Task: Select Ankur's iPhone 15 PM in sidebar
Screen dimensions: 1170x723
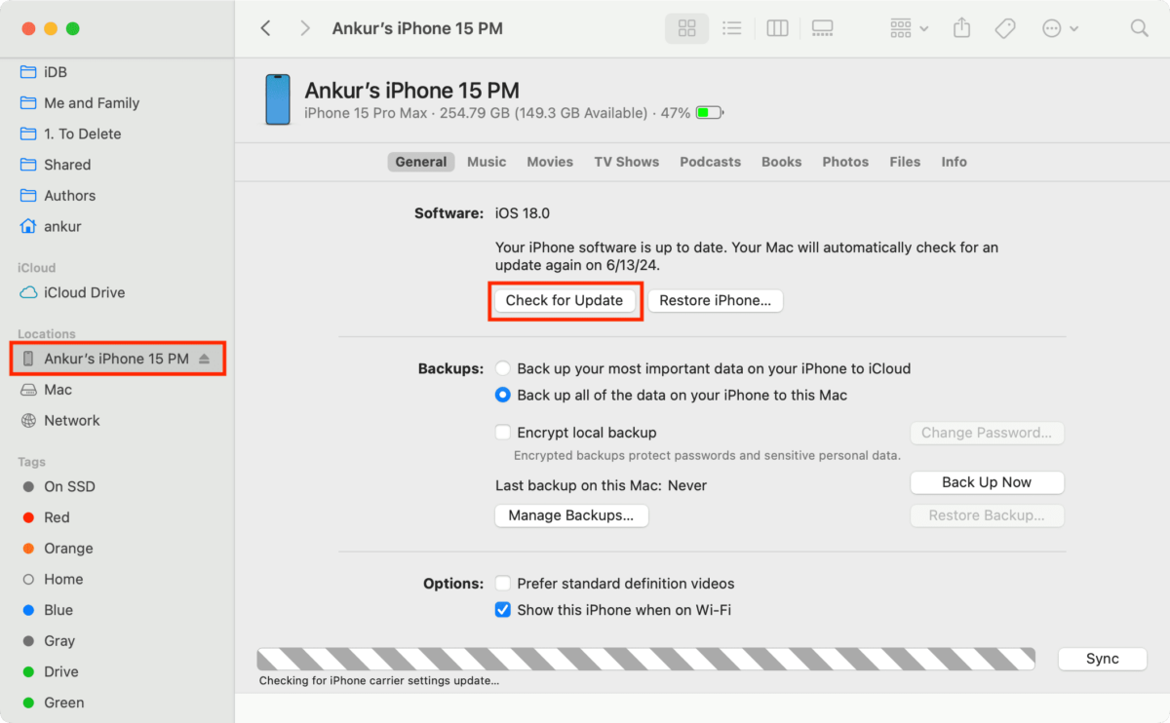Action: pos(117,359)
